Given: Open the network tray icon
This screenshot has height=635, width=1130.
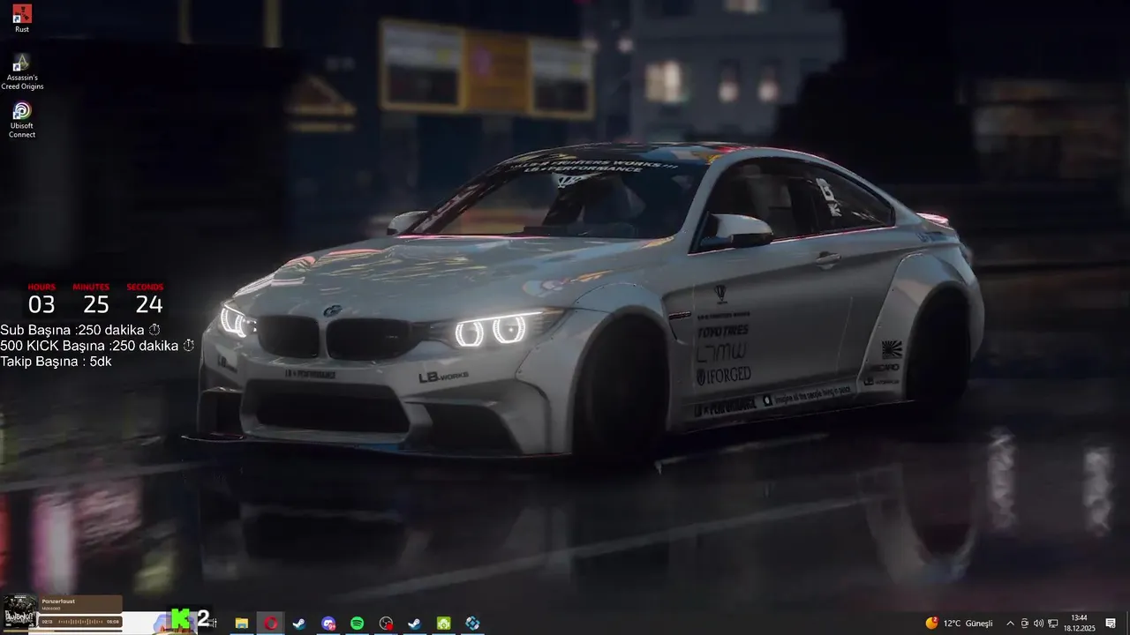Looking at the screenshot, I should tap(1052, 624).
